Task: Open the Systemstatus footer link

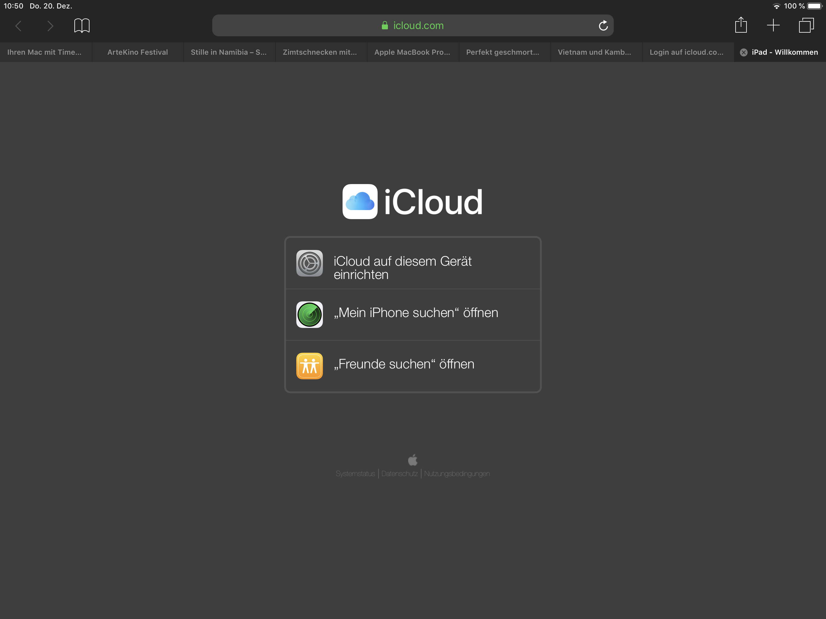Action: click(x=355, y=473)
